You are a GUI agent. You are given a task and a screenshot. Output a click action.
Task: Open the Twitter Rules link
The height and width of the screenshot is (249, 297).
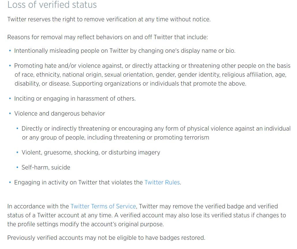point(162,182)
